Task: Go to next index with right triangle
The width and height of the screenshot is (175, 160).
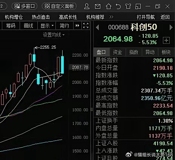Action: 171,27
